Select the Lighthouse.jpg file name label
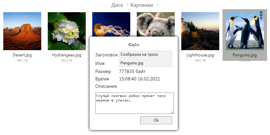Viewport: 270px width, 135px height. 200,55
